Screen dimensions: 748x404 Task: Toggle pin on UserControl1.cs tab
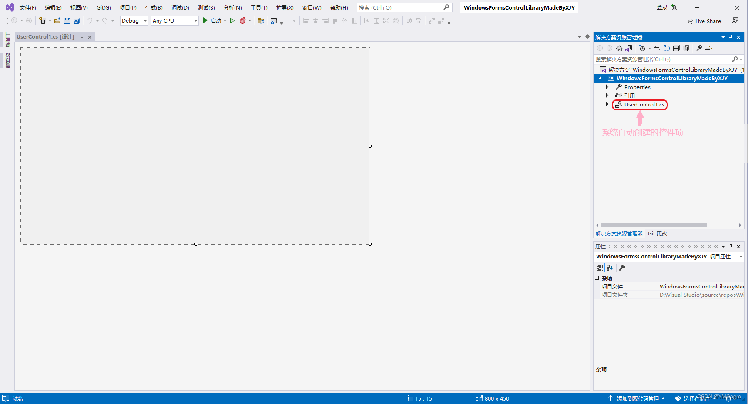click(81, 37)
